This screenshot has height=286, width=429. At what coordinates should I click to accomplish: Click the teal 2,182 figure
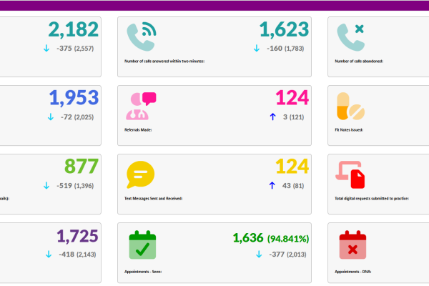click(74, 29)
